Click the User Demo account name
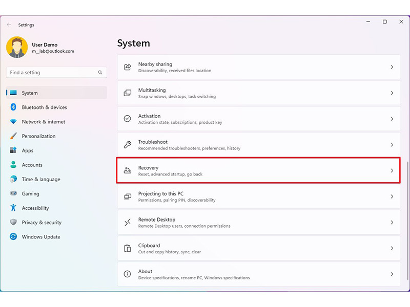 (45, 45)
